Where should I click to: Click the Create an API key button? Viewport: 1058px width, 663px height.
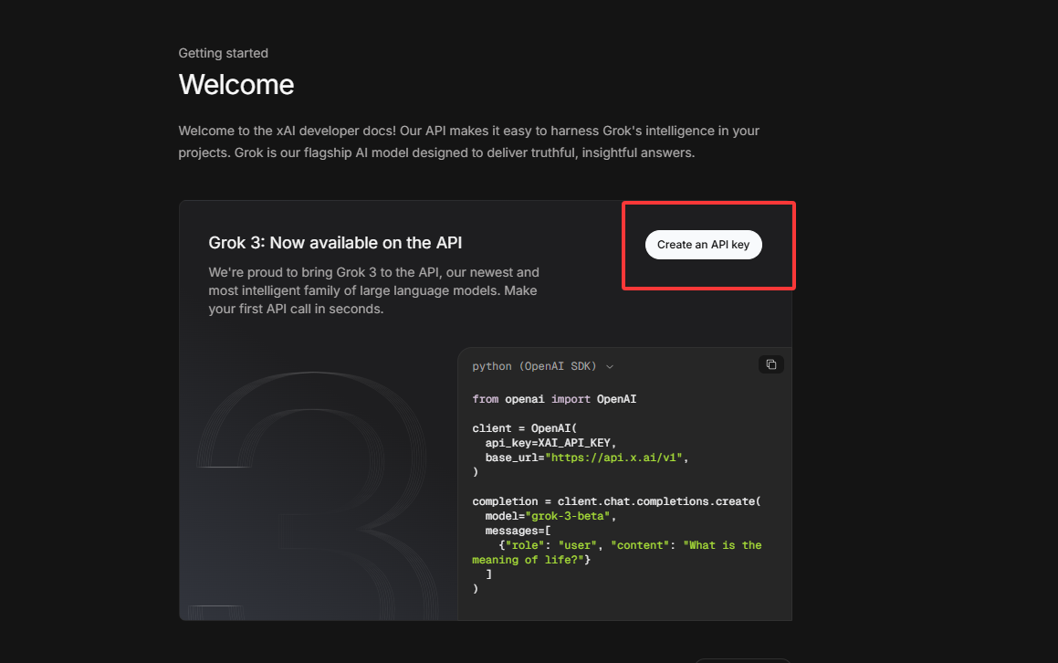coord(703,245)
